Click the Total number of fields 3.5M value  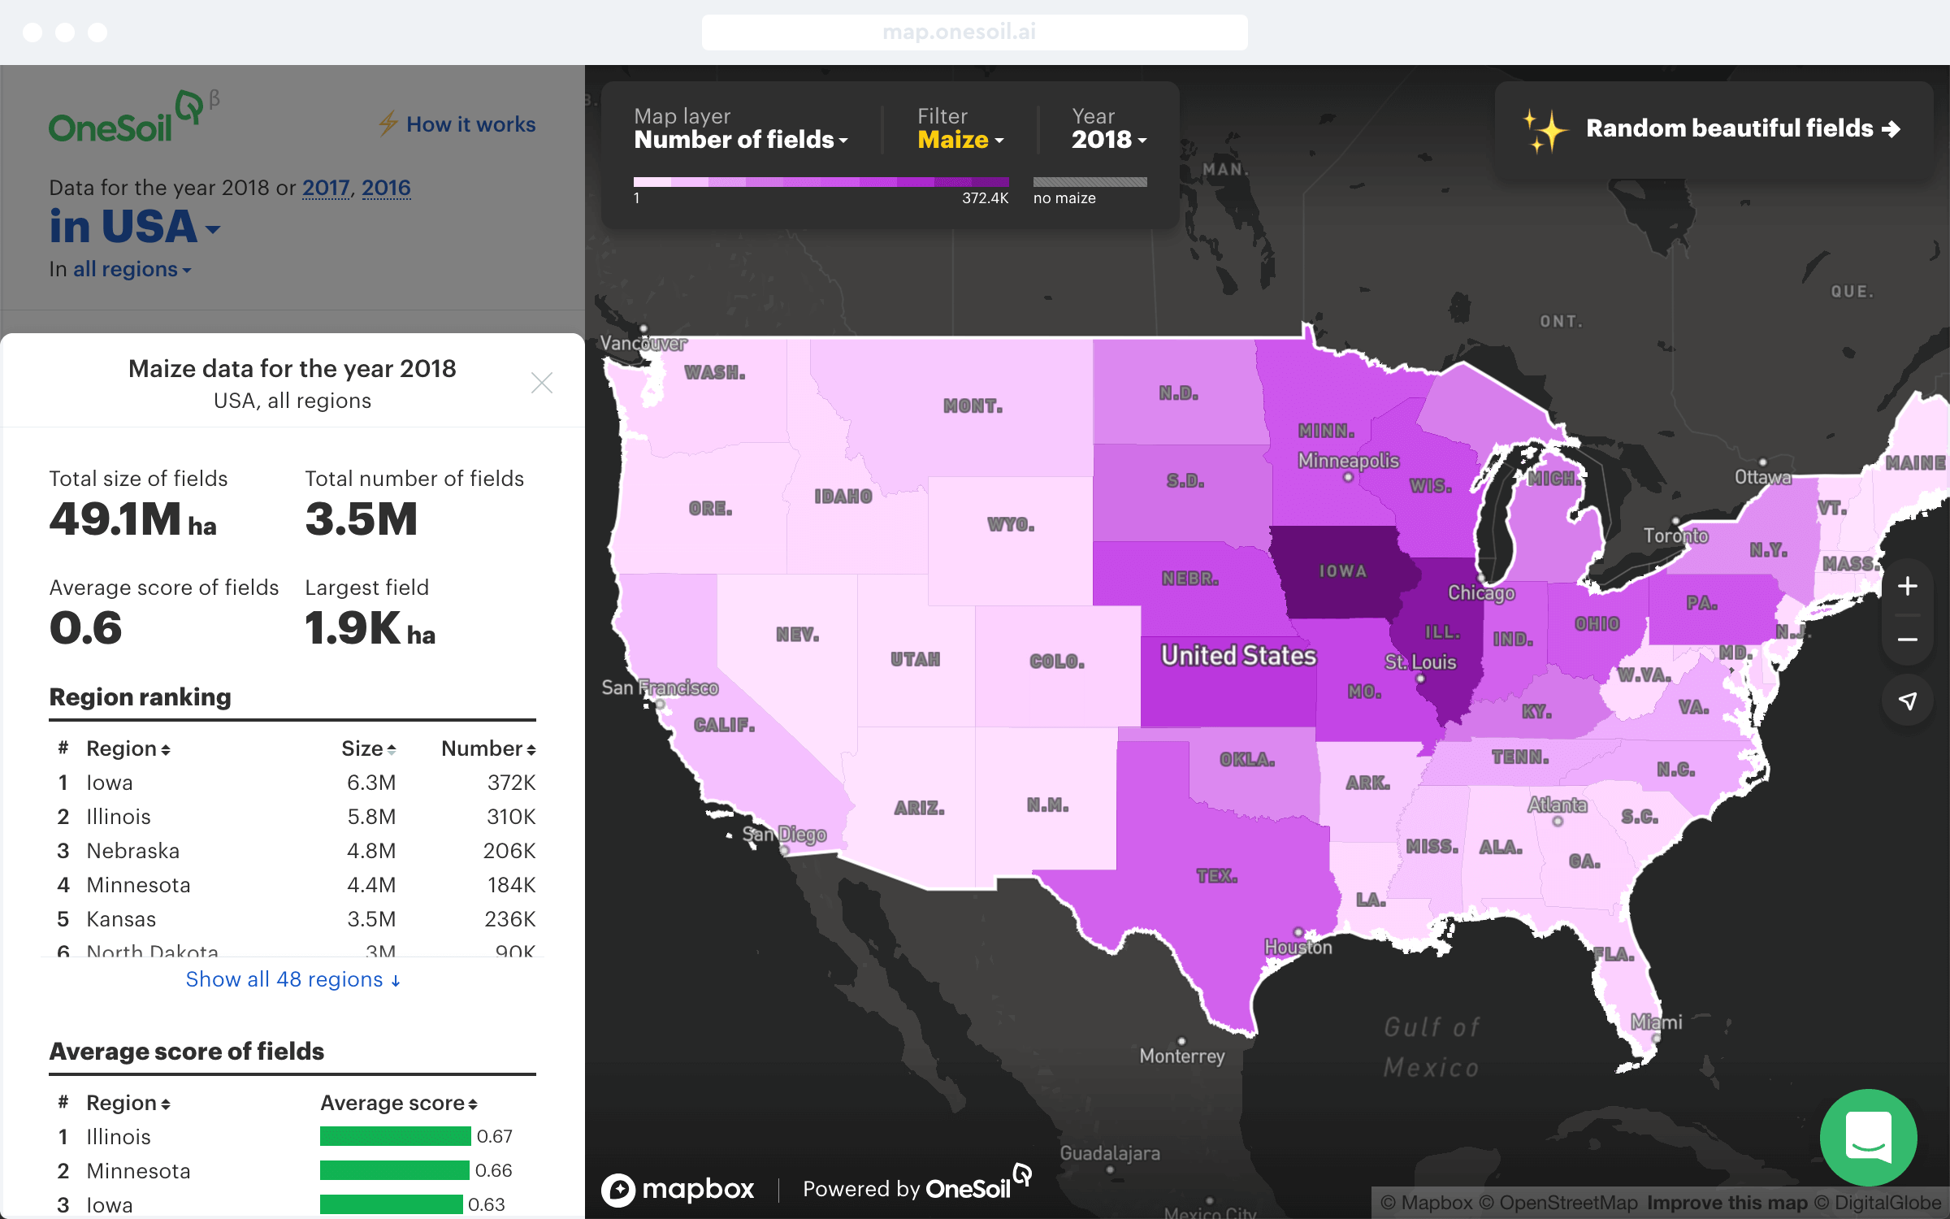(x=361, y=519)
